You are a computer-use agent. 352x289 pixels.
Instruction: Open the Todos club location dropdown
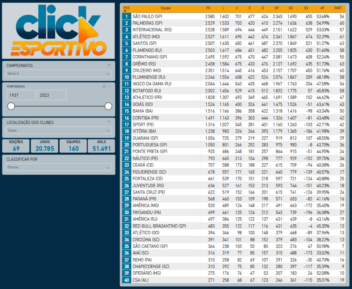tap(58, 130)
